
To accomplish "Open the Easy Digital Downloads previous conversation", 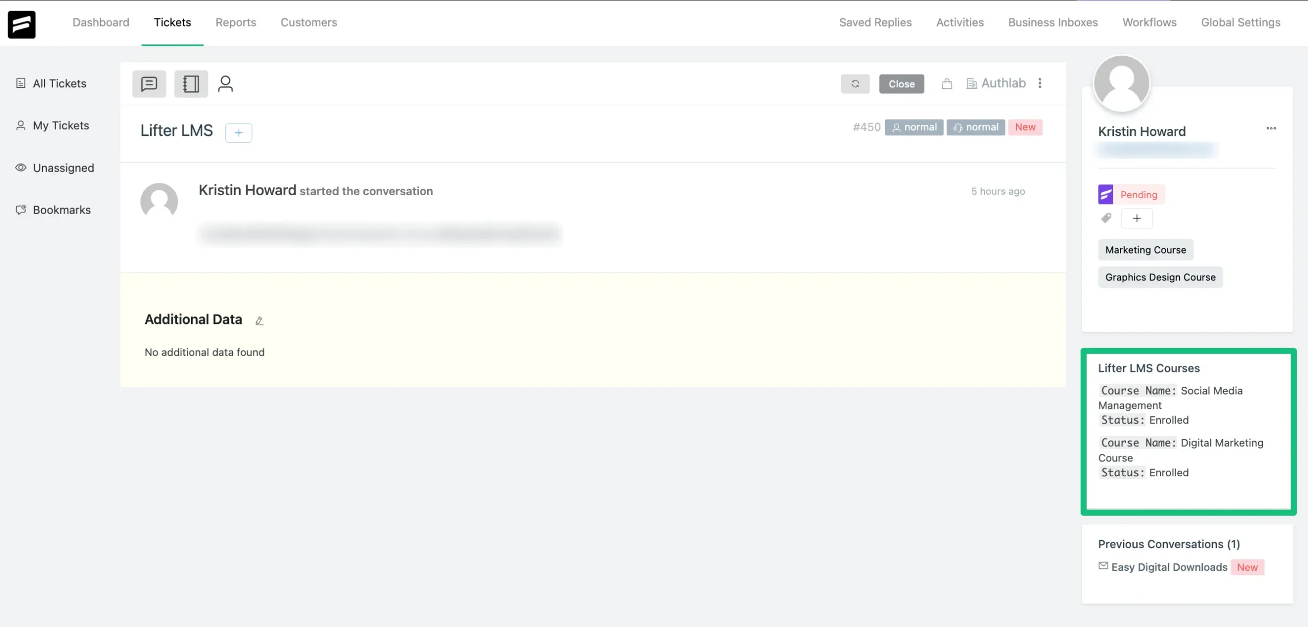I will [1169, 567].
